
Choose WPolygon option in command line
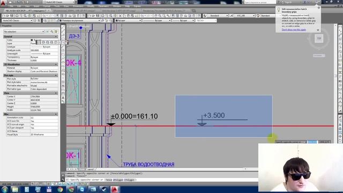pos(118,180)
